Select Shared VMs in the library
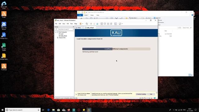Screen dimensions: 199x112 tap(62, 38)
